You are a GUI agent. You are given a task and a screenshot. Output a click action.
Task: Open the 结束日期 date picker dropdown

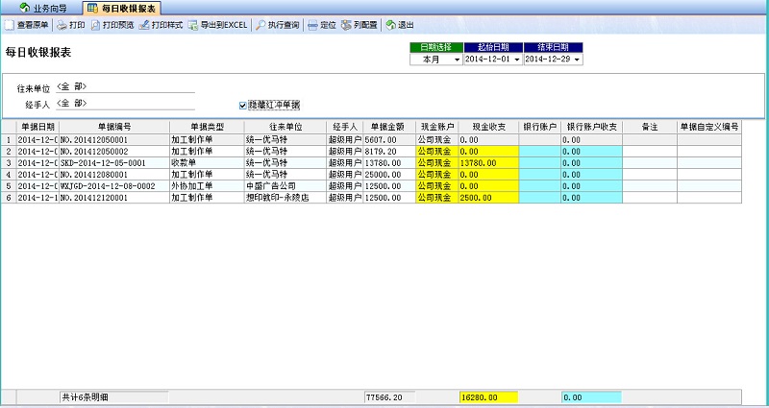[x=577, y=60]
